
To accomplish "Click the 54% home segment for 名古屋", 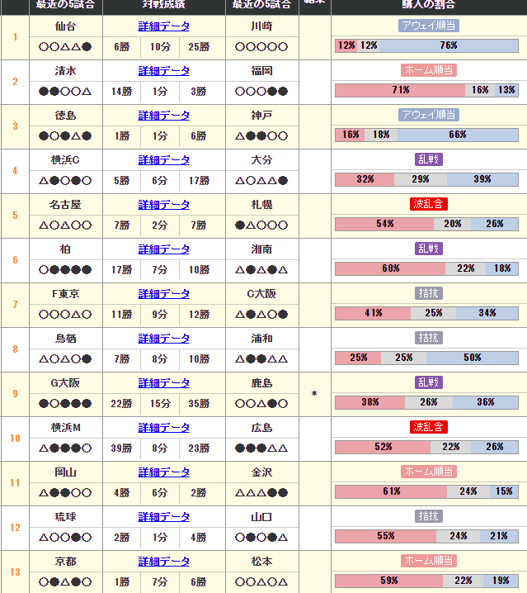I will point(384,225).
